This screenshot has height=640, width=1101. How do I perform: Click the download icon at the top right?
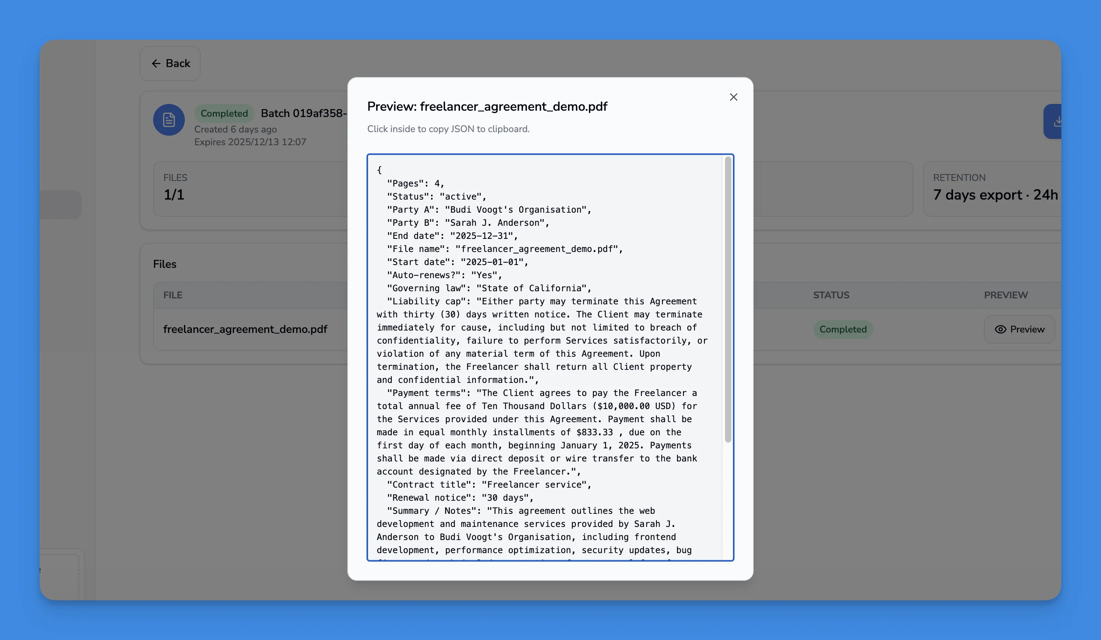point(1059,121)
